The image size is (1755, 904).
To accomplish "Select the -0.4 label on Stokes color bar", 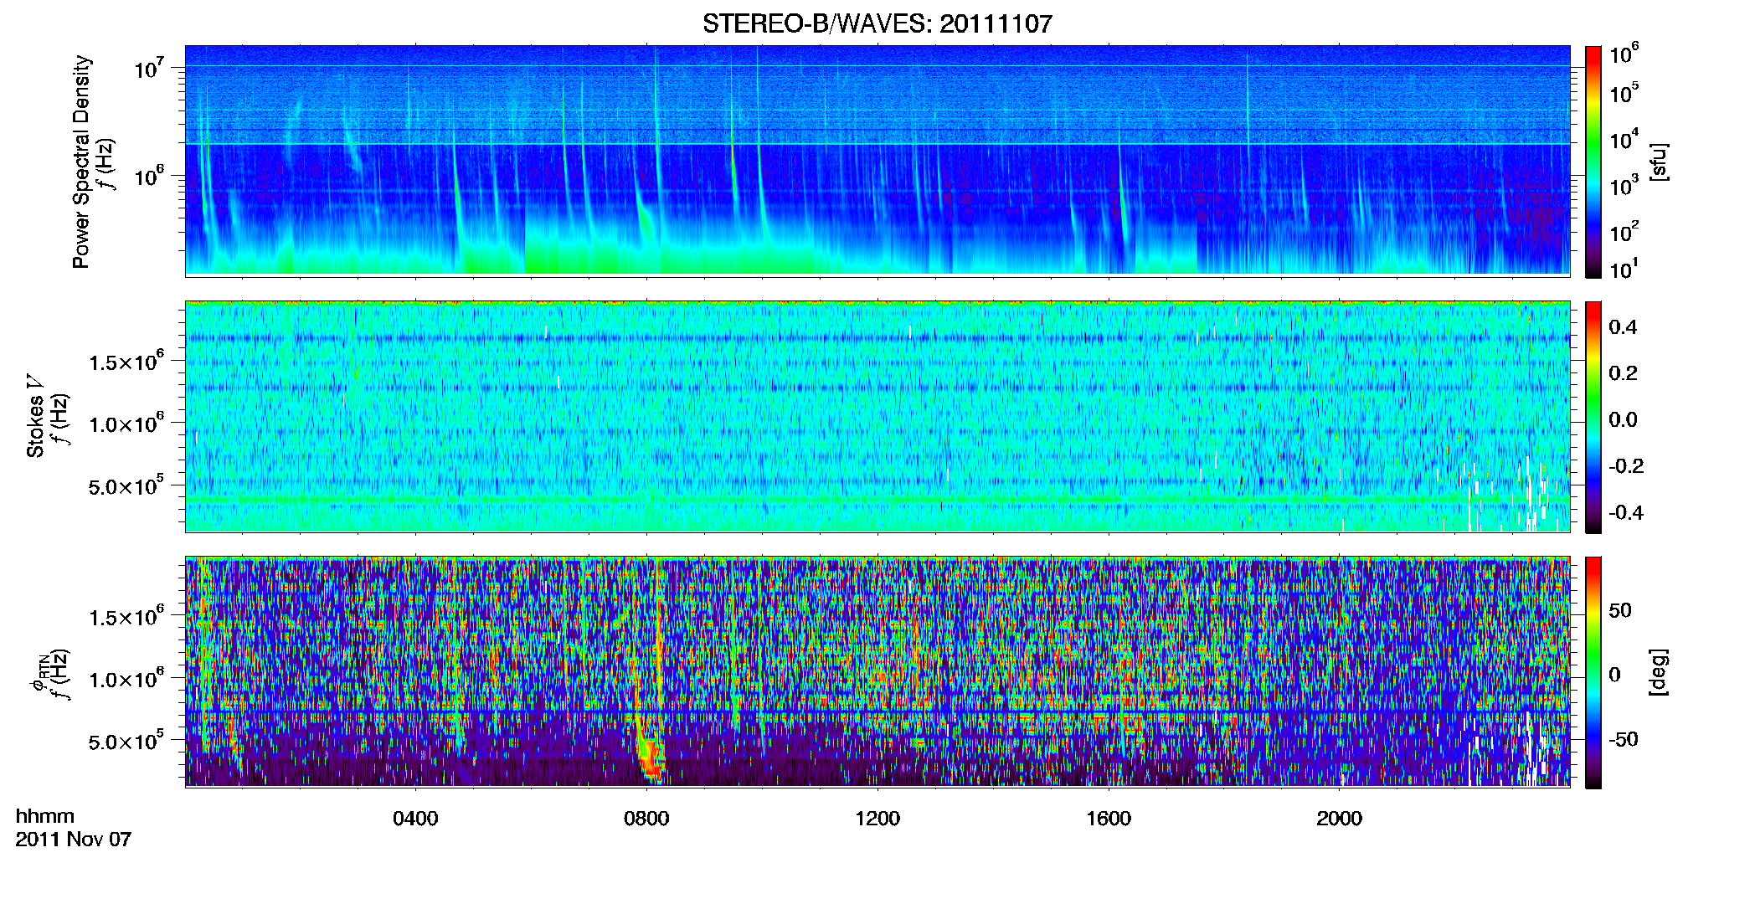I will (x=1626, y=512).
